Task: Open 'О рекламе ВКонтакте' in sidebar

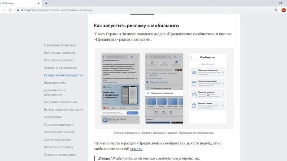Action: tap(60, 45)
